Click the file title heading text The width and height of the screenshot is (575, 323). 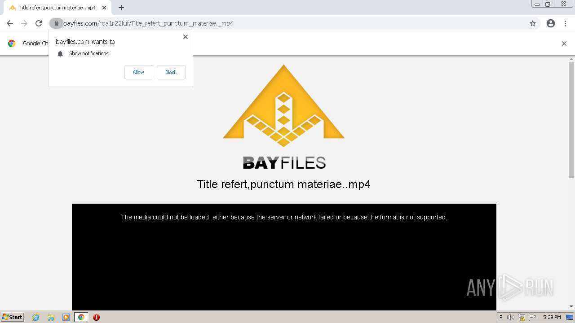(x=284, y=184)
